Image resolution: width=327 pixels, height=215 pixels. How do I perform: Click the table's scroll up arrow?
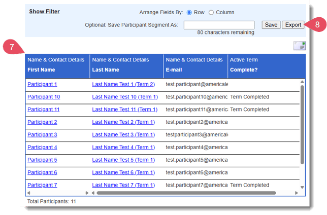pos(303,82)
